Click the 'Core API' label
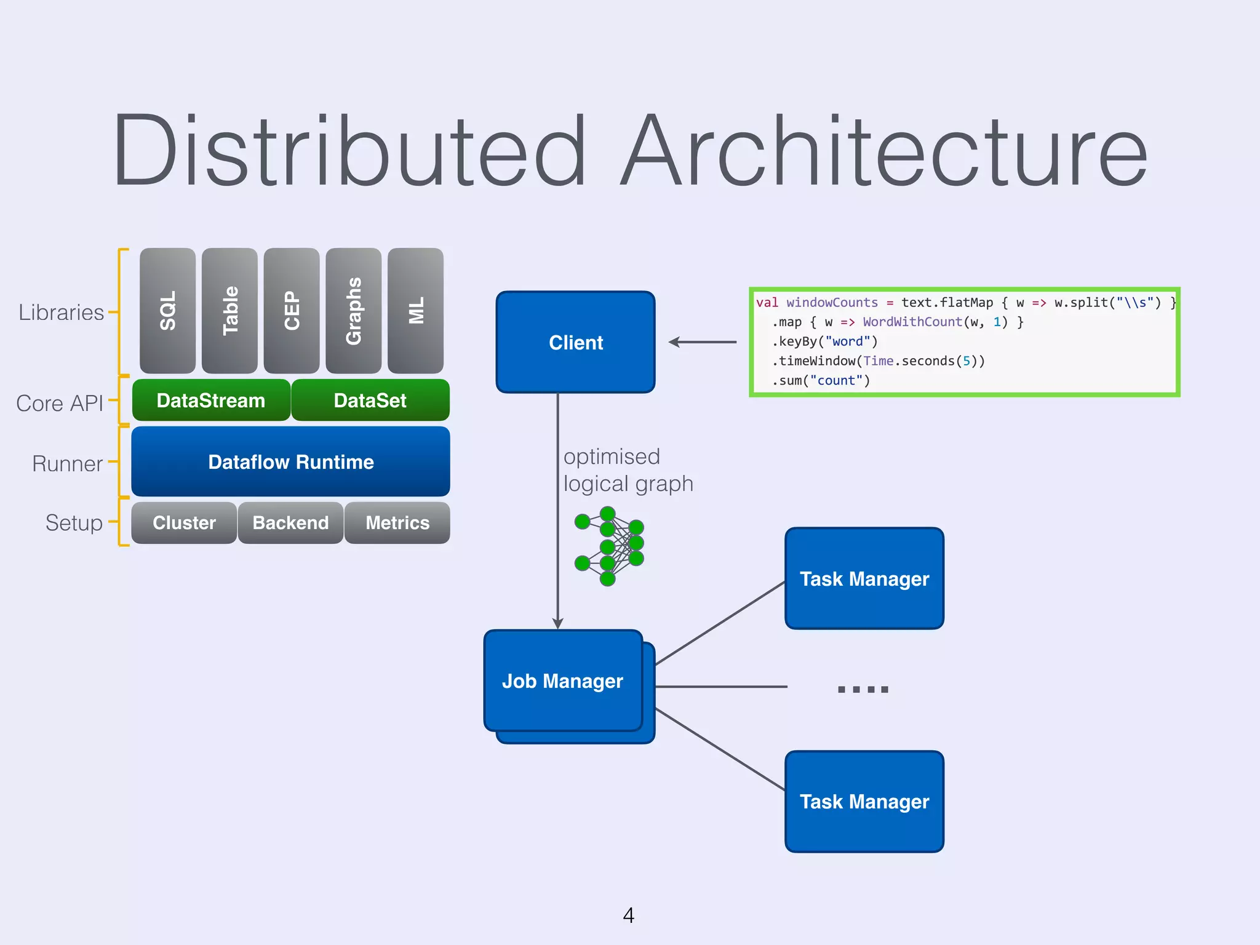The image size is (1260, 945). click(60, 404)
